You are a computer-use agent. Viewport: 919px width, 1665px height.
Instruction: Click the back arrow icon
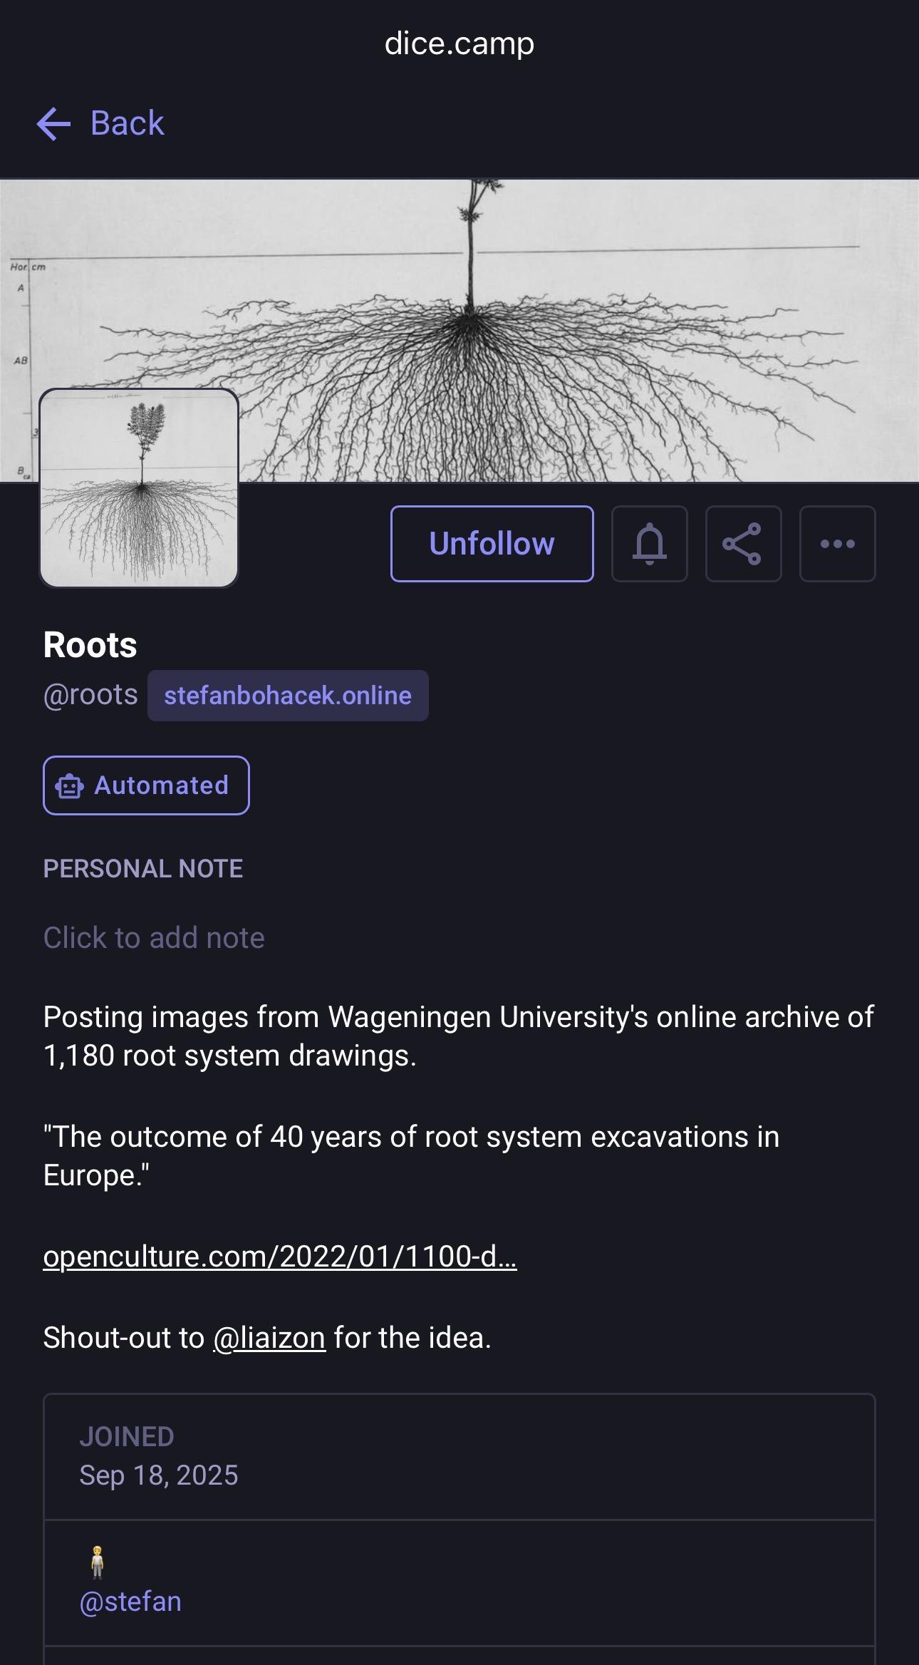click(54, 124)
